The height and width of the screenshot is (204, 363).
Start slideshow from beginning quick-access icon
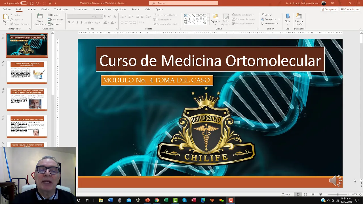[50, 3]
